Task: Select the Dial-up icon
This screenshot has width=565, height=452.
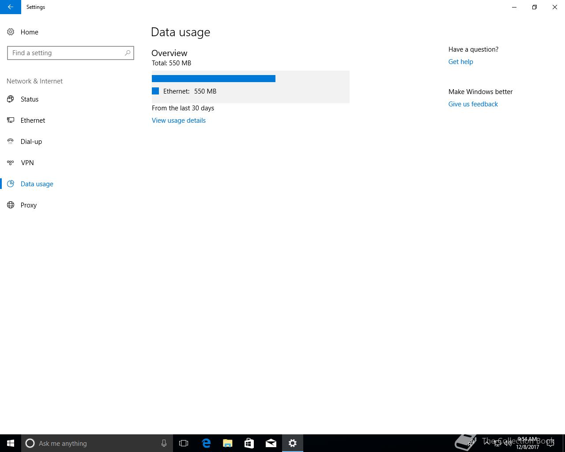Action: (x=11, y=141)
